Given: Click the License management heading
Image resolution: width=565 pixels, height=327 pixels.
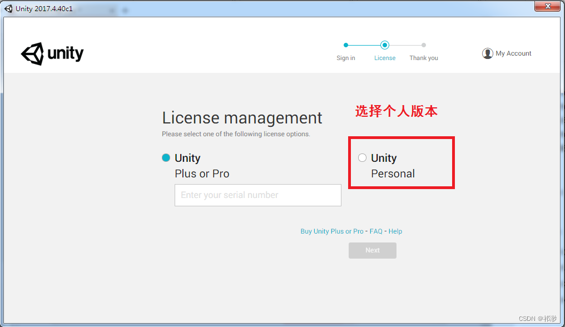Looking at the screenshot, I should tap(242, 118).
